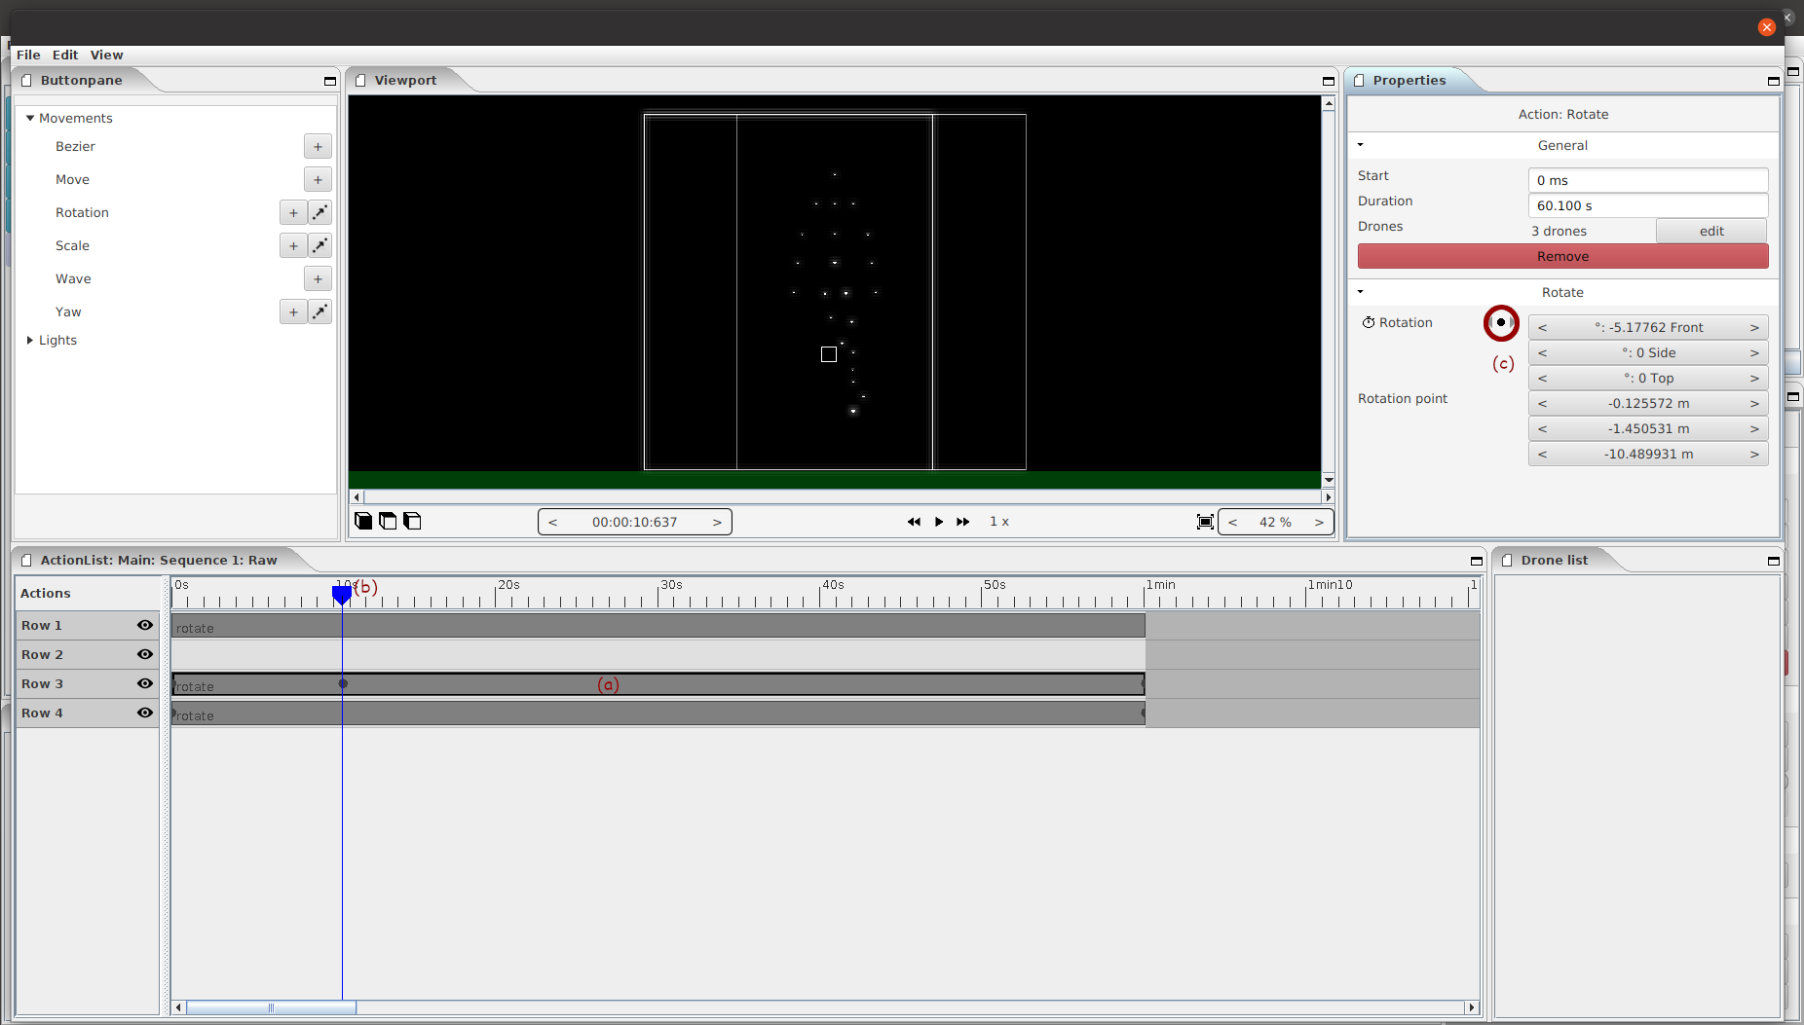Select the top-face shaded cube view icon

point(388,521)
